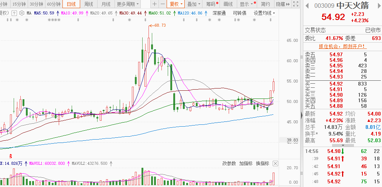Click the MAVOL2:43276.500 label
Viewport: 382px width, 187px height.
pyautogui.click(x=89, y=163)
